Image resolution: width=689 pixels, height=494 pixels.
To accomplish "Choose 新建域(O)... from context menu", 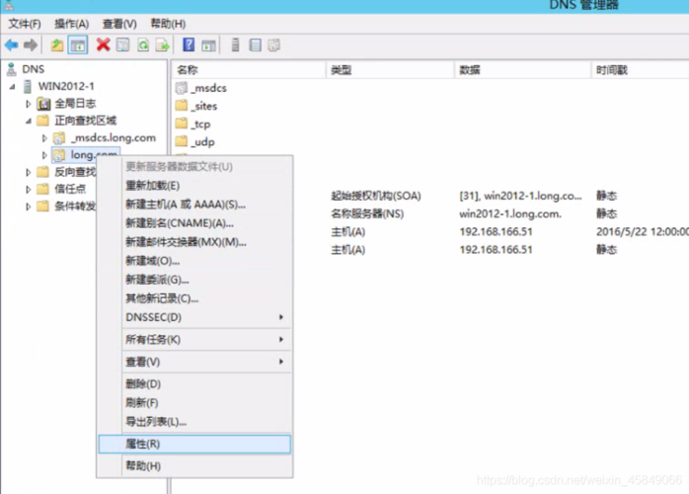I will (x=195, y=261).
